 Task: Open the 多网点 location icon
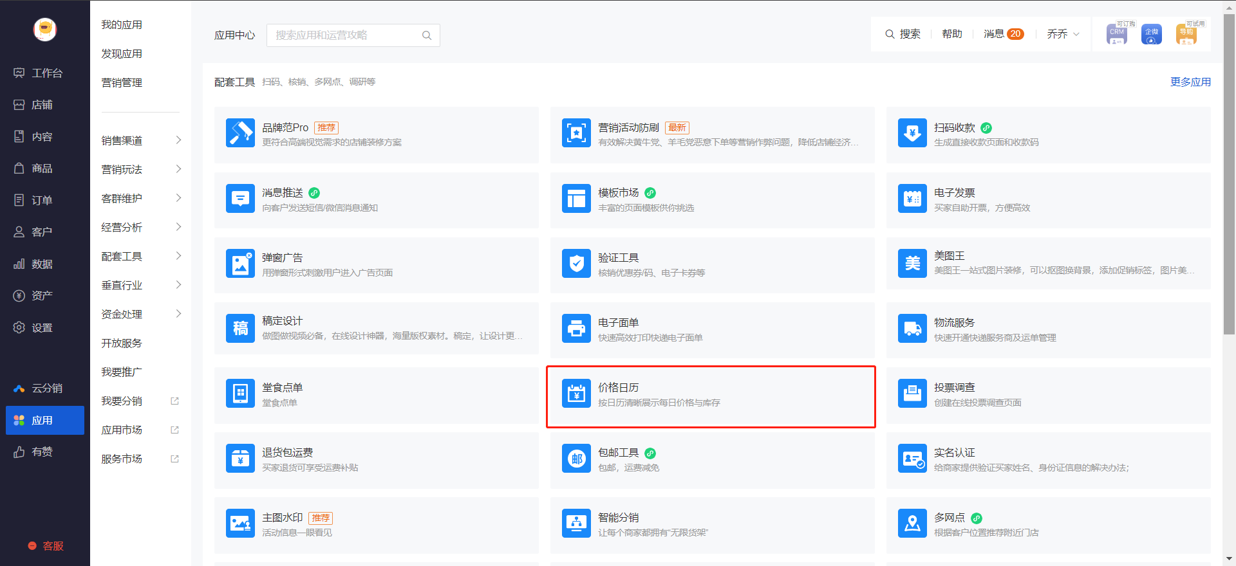(912, 523)
